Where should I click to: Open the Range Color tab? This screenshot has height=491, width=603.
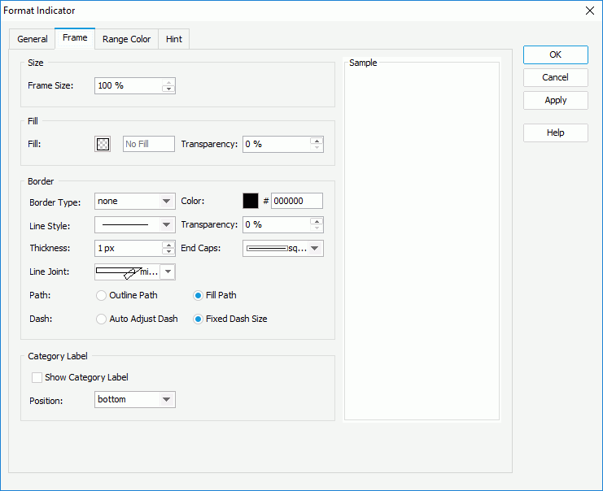coord(126,39)
